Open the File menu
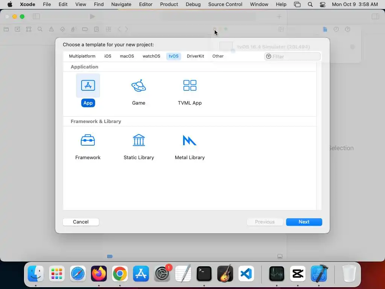 (x=47, y=4)
